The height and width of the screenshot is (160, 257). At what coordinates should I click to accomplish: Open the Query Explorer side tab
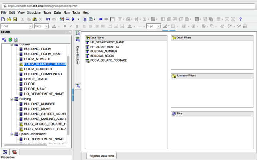(x=77, y=53)
